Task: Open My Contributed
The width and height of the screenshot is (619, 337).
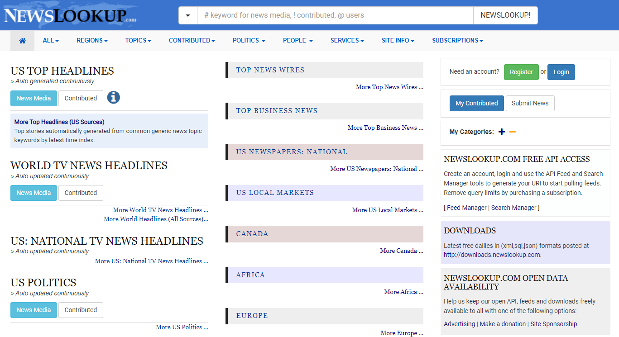Action: [x=476, y=103]
